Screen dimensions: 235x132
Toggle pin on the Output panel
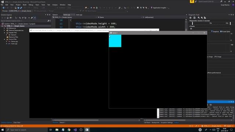tap(231, 102)
